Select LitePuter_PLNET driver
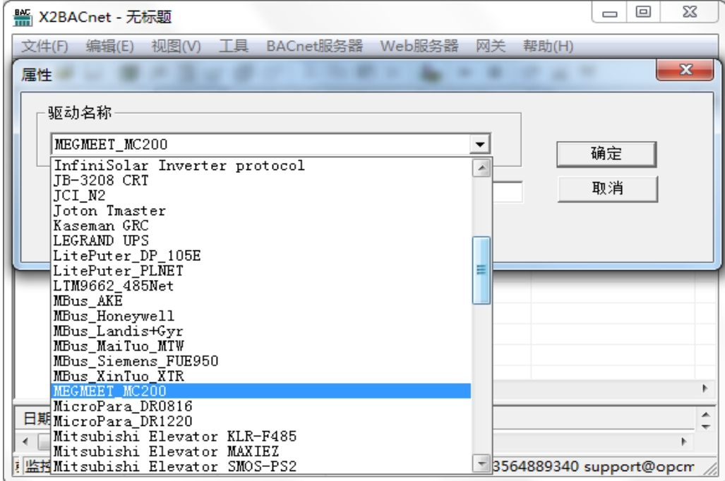Viewport: 725px width, 481px height. point(261,271)
